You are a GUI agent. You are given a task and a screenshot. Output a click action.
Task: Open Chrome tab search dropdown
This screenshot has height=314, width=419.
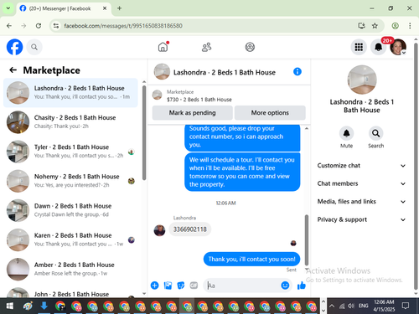tap(8, 8)
